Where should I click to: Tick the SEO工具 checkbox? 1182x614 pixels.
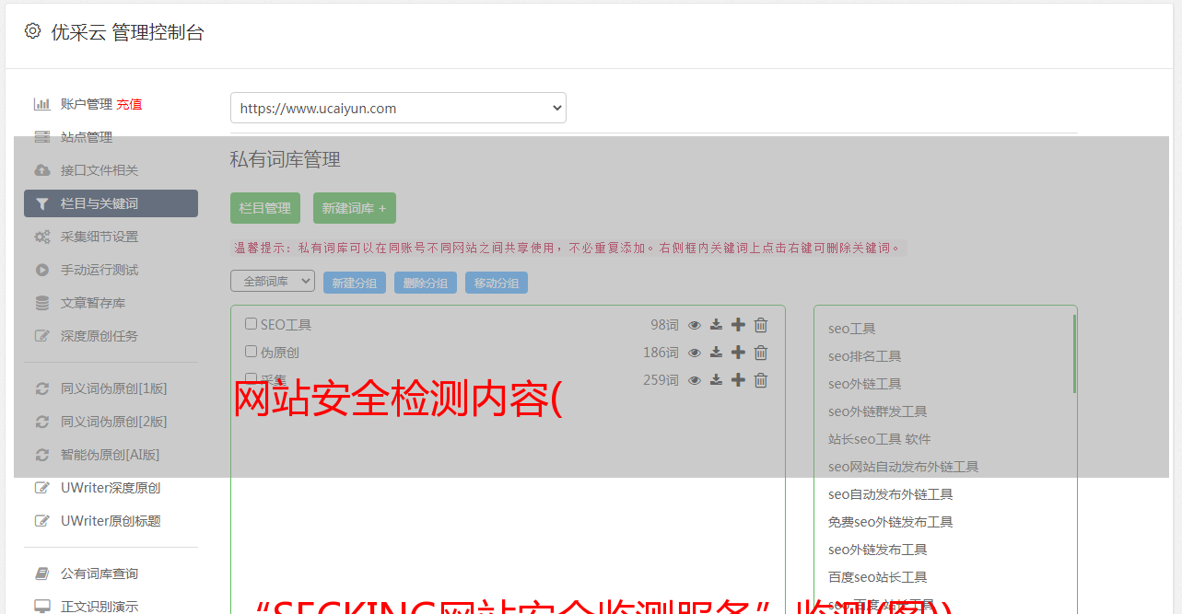coord(251,324)
